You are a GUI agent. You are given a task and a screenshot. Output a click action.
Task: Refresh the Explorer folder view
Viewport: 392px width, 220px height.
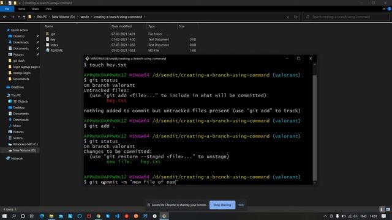[x=296, y=17]
